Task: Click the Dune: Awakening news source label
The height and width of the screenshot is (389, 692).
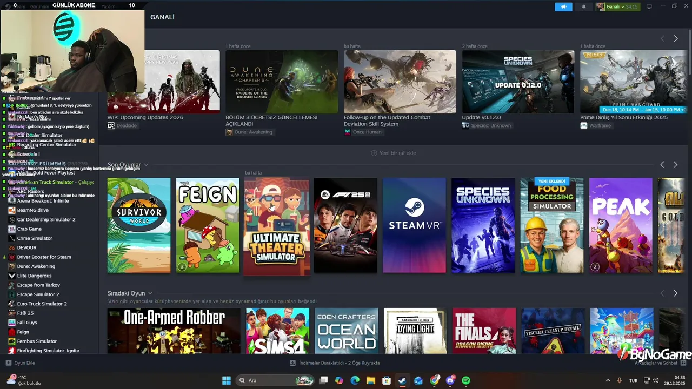Action: tap(249, 132)
